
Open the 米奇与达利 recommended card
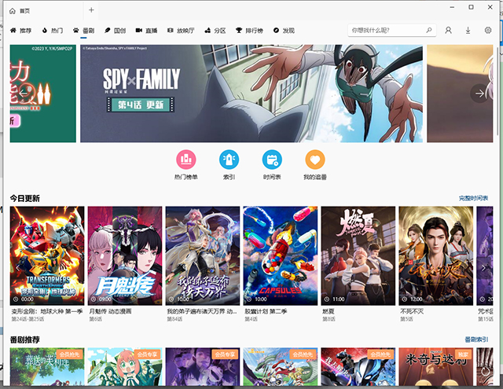pos(435,366)
